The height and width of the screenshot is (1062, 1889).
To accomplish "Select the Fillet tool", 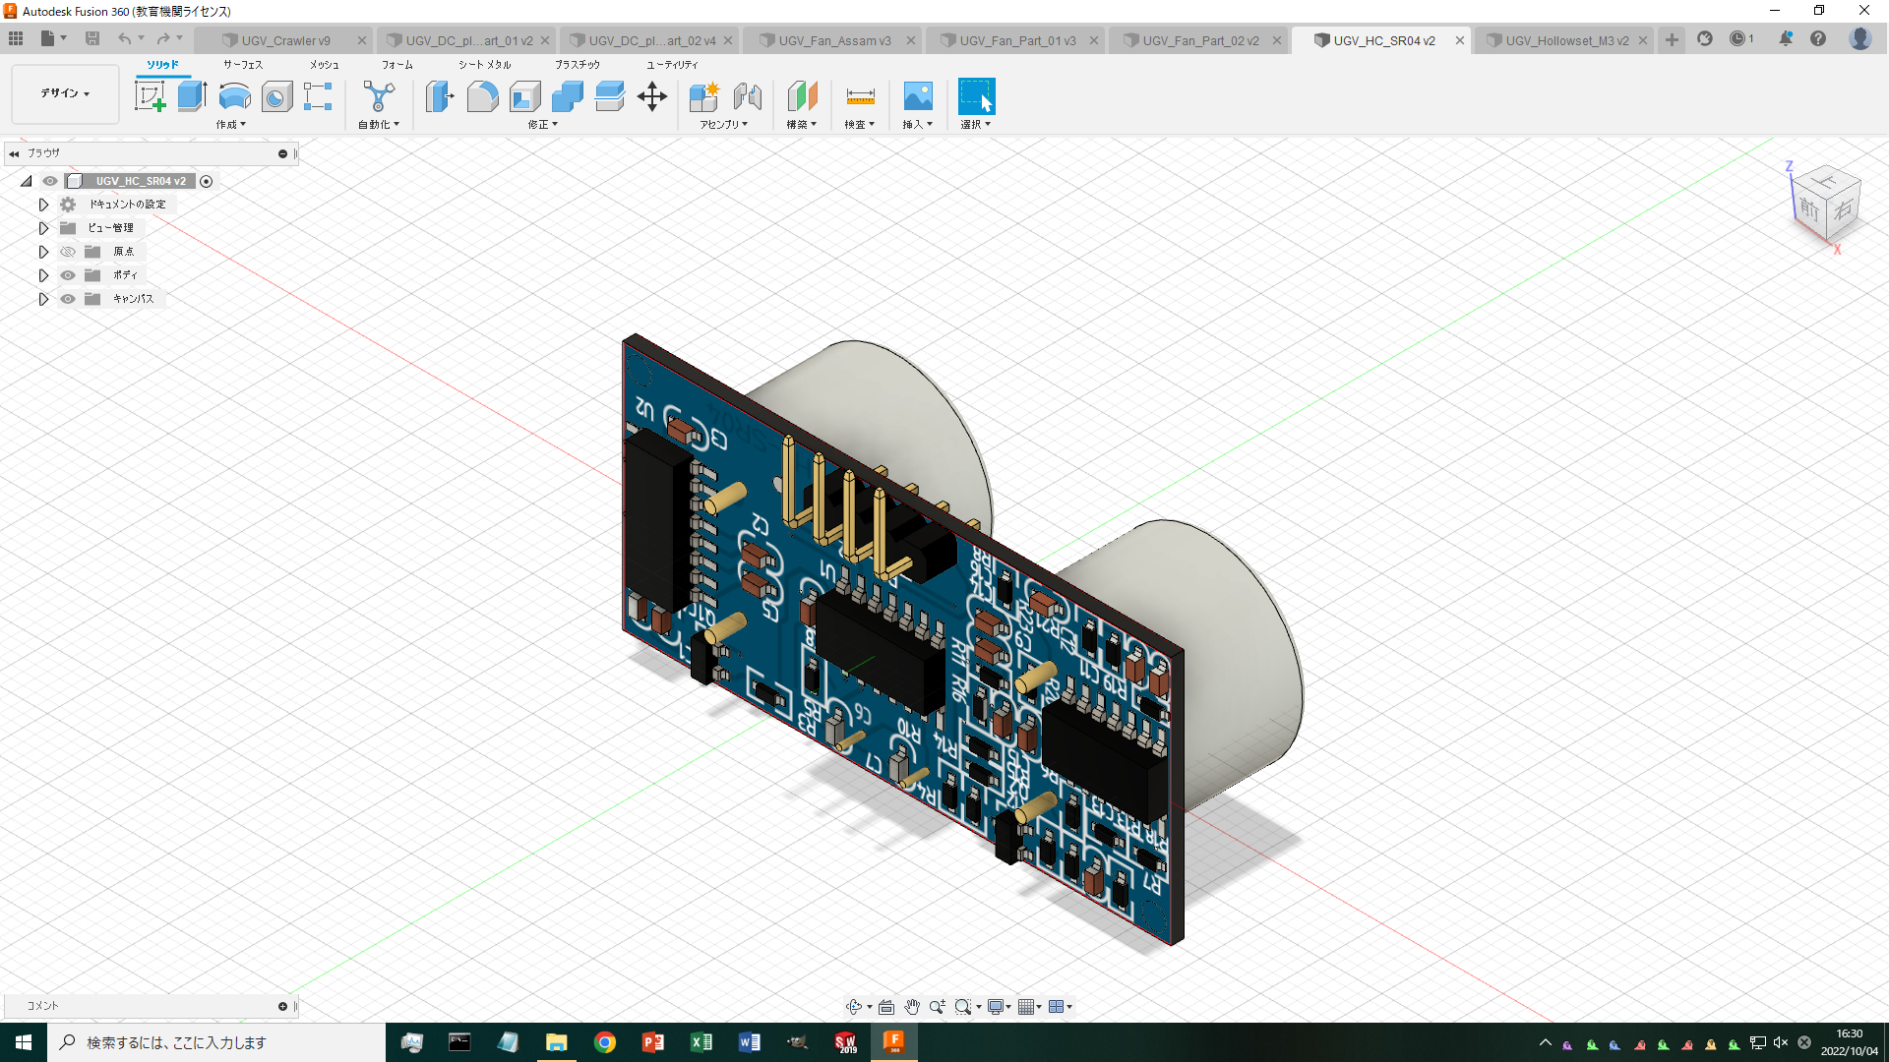I will 482,96.
